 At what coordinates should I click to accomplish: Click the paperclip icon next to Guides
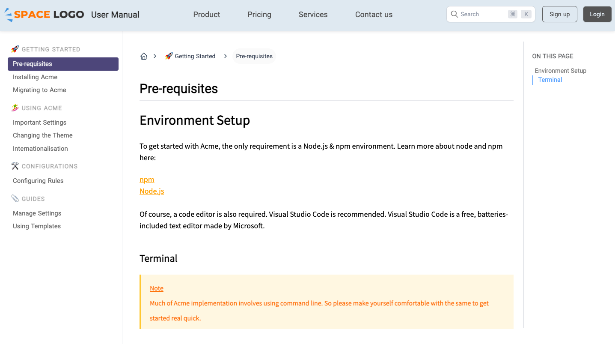[15, 198]
